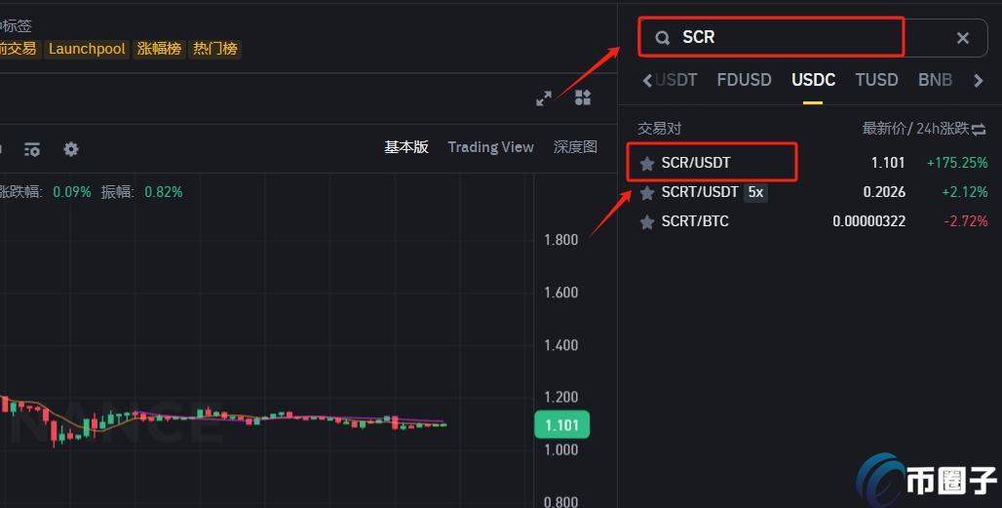This screenshot has height=508, width=1002.
Task: Click the 0.00000322 price value
Action: coord(869,221)
